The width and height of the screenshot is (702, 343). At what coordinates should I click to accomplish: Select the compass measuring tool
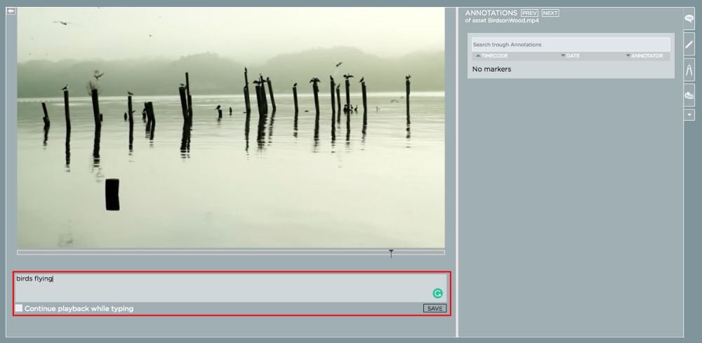click(689, 69)
